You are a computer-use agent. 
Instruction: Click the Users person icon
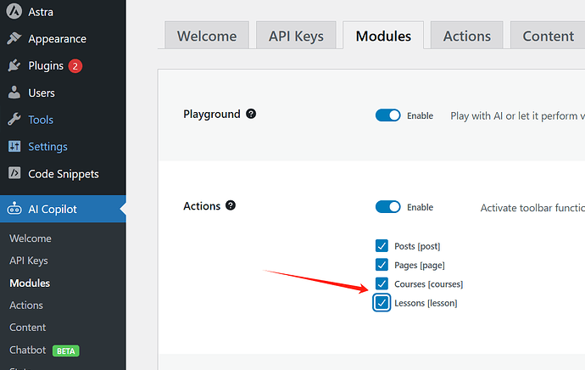[x=14, y=92]
